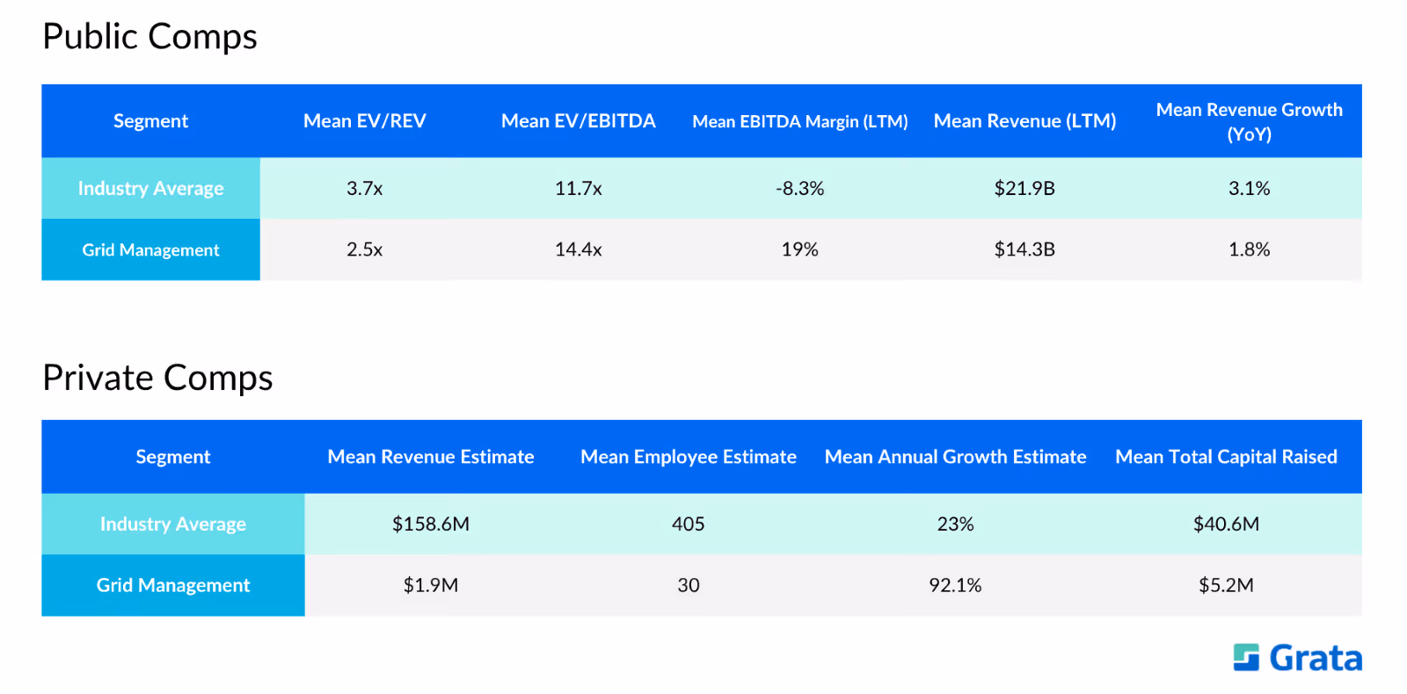Click the Grata logo icon
The width and height of the screenshot is (1407, 694).
[x=1246, y=657]
